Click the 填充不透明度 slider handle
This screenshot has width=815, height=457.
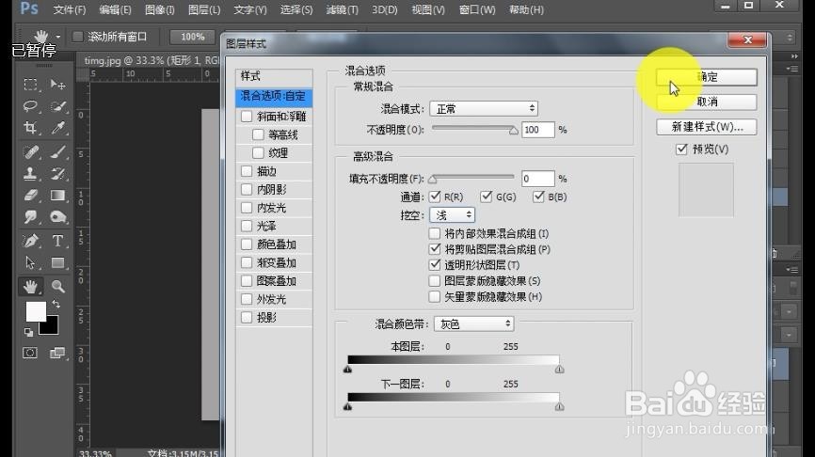pyautogui.click(x=433, y=180)
